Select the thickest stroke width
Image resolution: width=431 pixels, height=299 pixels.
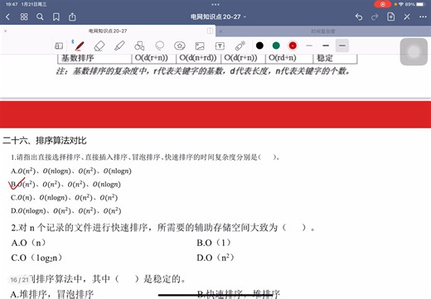[x=342, y=46]
